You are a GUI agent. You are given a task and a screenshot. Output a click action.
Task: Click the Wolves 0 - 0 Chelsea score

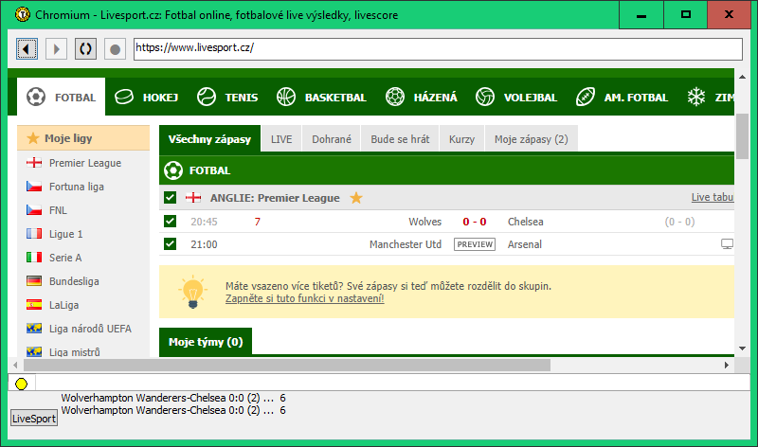(x=475, y=222)
